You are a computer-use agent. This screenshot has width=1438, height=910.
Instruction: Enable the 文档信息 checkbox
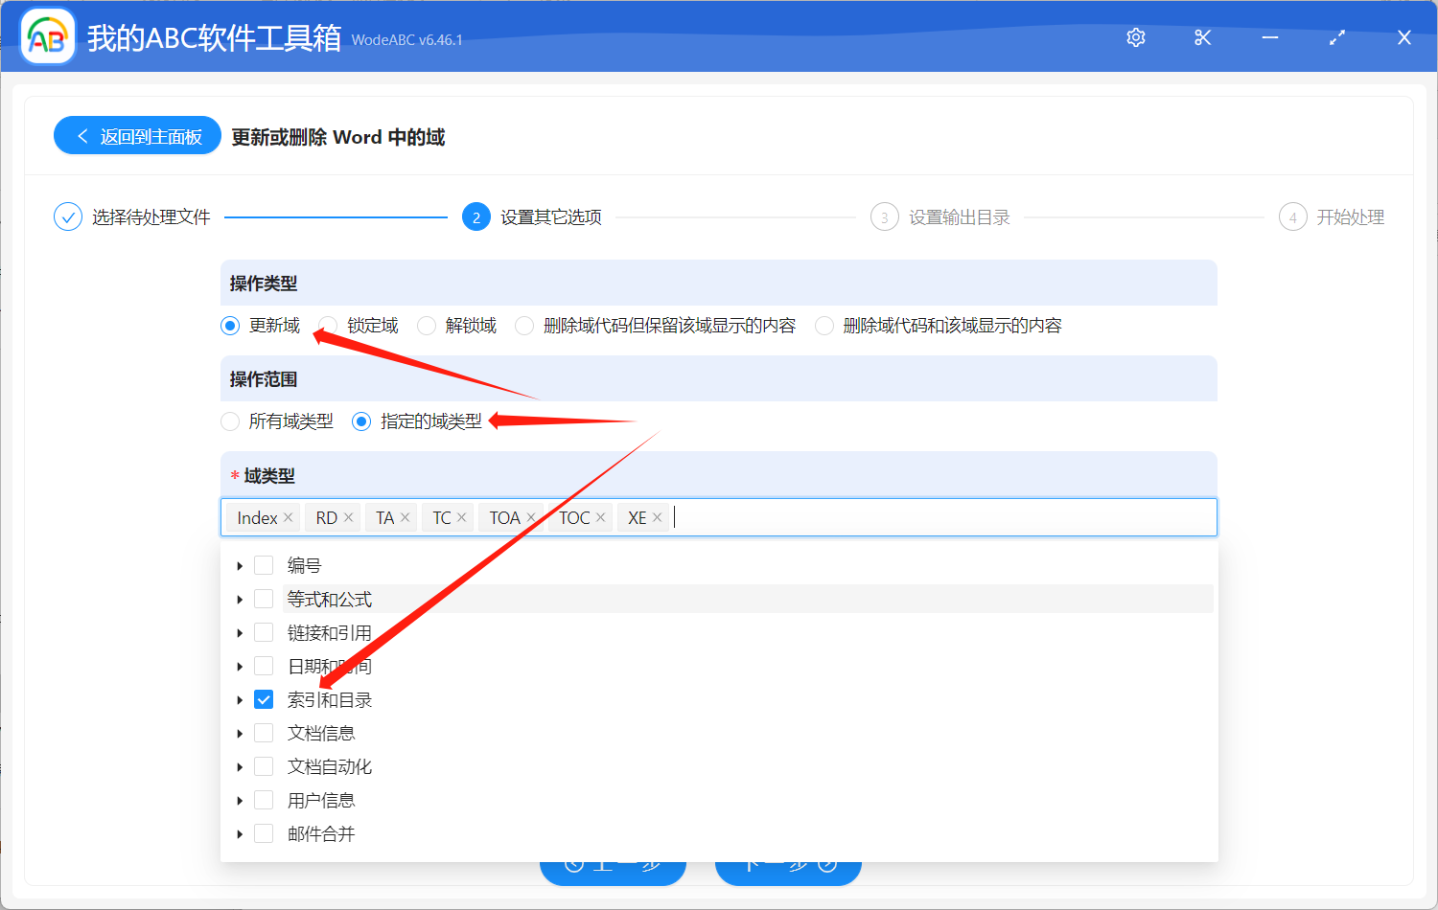[264, 732]
